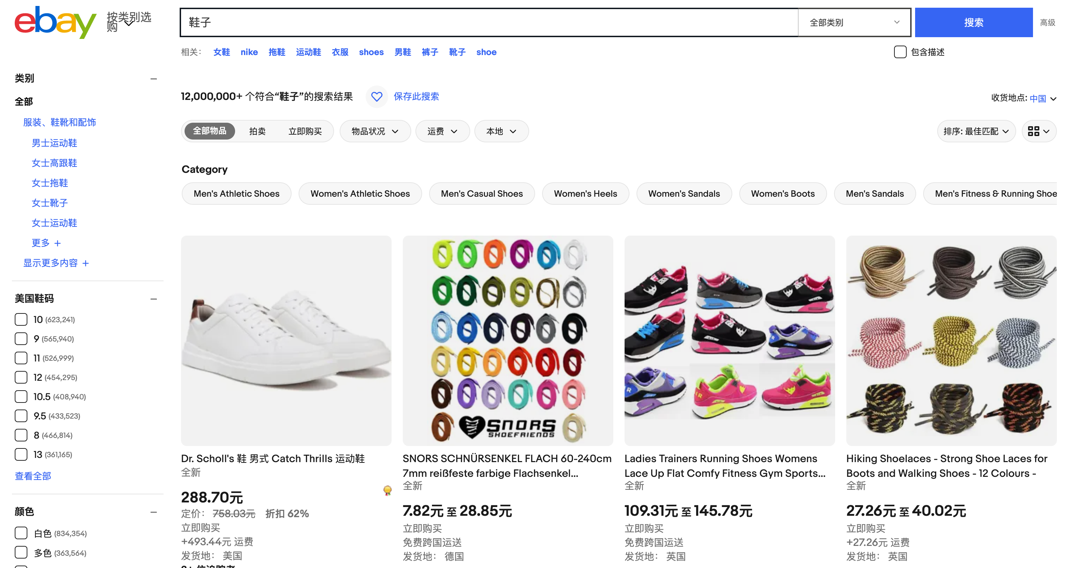
Task: Choose Men's Casual Shoes category chip
Action: click(481, 194)
